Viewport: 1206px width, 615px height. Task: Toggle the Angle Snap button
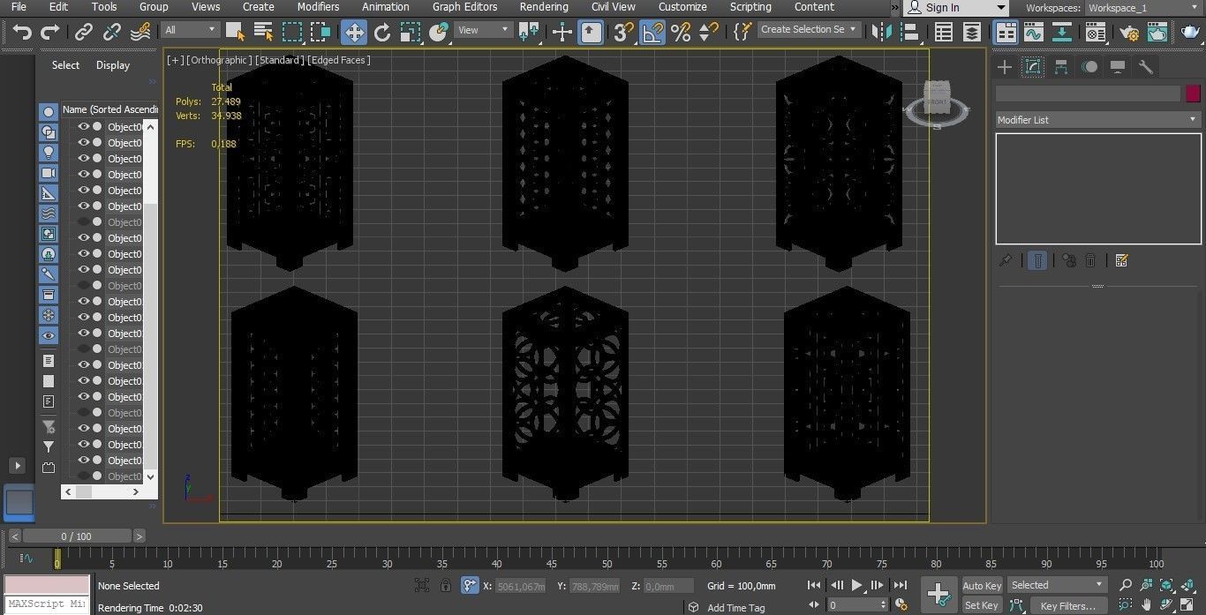click(x=652, y=33)
